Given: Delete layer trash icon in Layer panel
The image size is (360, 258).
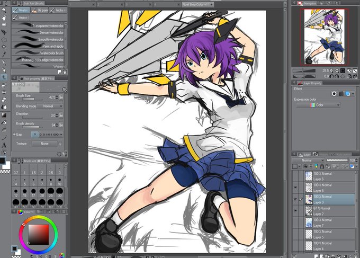Looking at the screenshot, I should click(356, 256).
